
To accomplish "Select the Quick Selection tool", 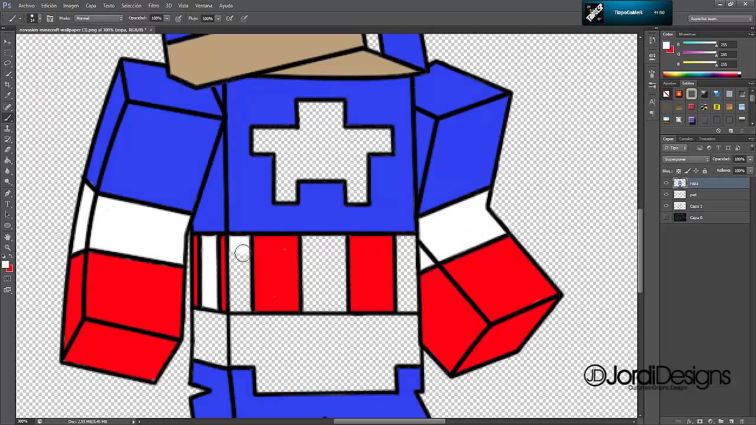I will (8, 74).
